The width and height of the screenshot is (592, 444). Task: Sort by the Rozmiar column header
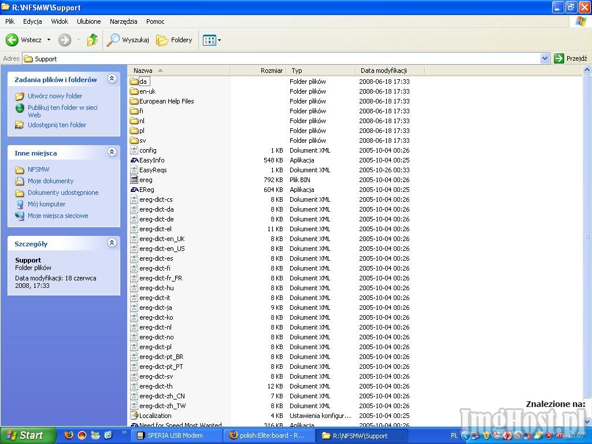(258, 71)
